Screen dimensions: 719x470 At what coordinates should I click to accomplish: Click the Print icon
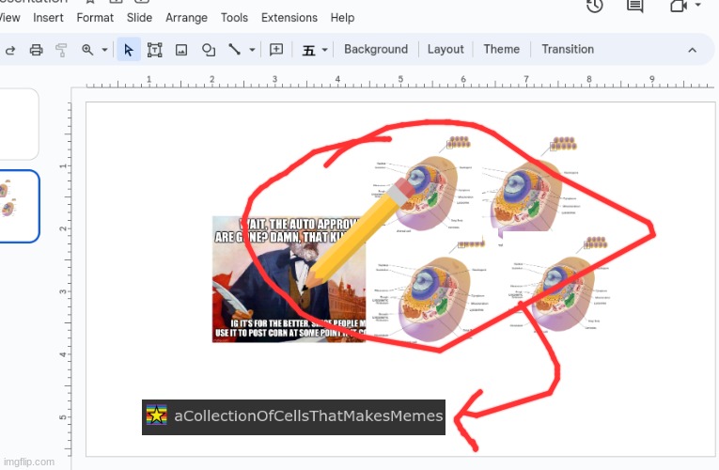[x=37, y=50]
